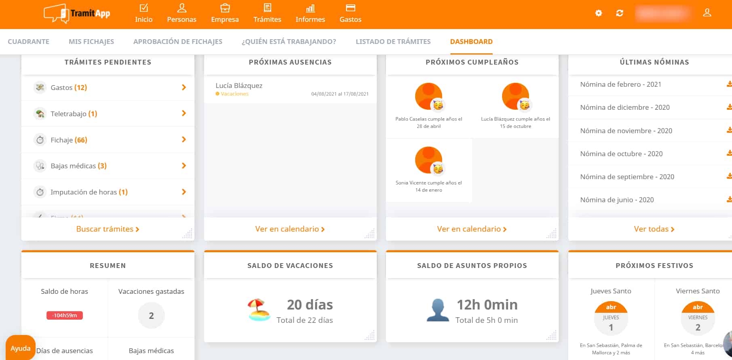Open the Gastos top menu
Viewport: 732px width, 360px height.
350,14
